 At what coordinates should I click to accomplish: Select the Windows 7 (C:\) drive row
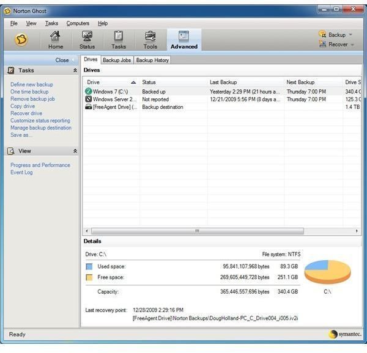coord(222,92)
